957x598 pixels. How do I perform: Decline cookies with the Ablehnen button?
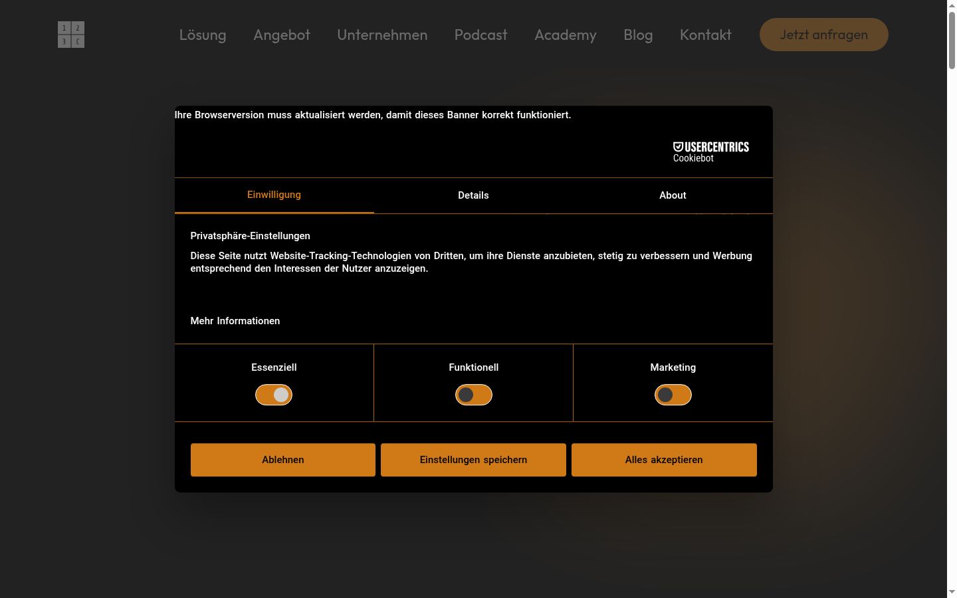[283, 460]
